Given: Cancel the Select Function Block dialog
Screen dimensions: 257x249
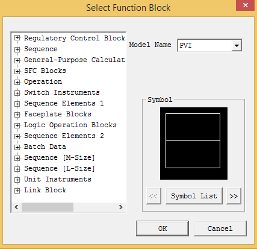Looking at the screenshot, I should tap(220, 229).
